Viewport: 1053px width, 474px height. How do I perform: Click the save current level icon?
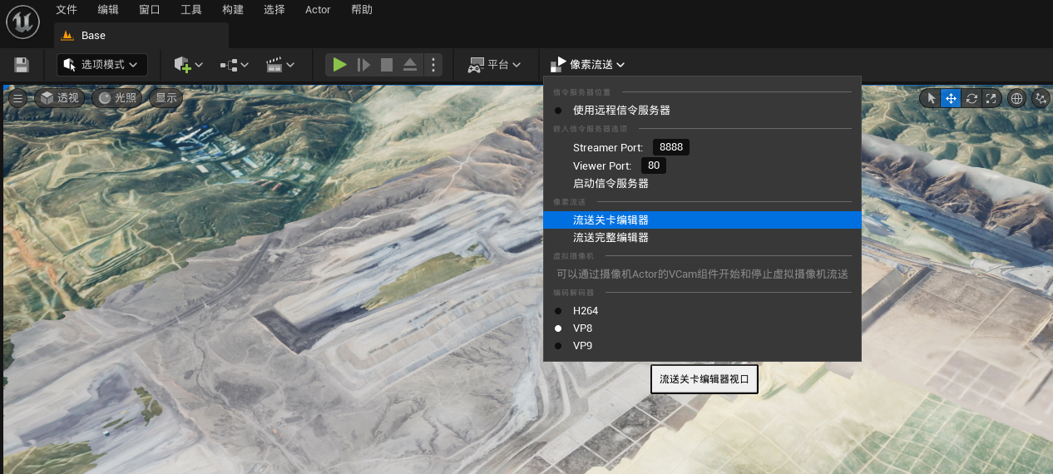click(x=22, y=65)
